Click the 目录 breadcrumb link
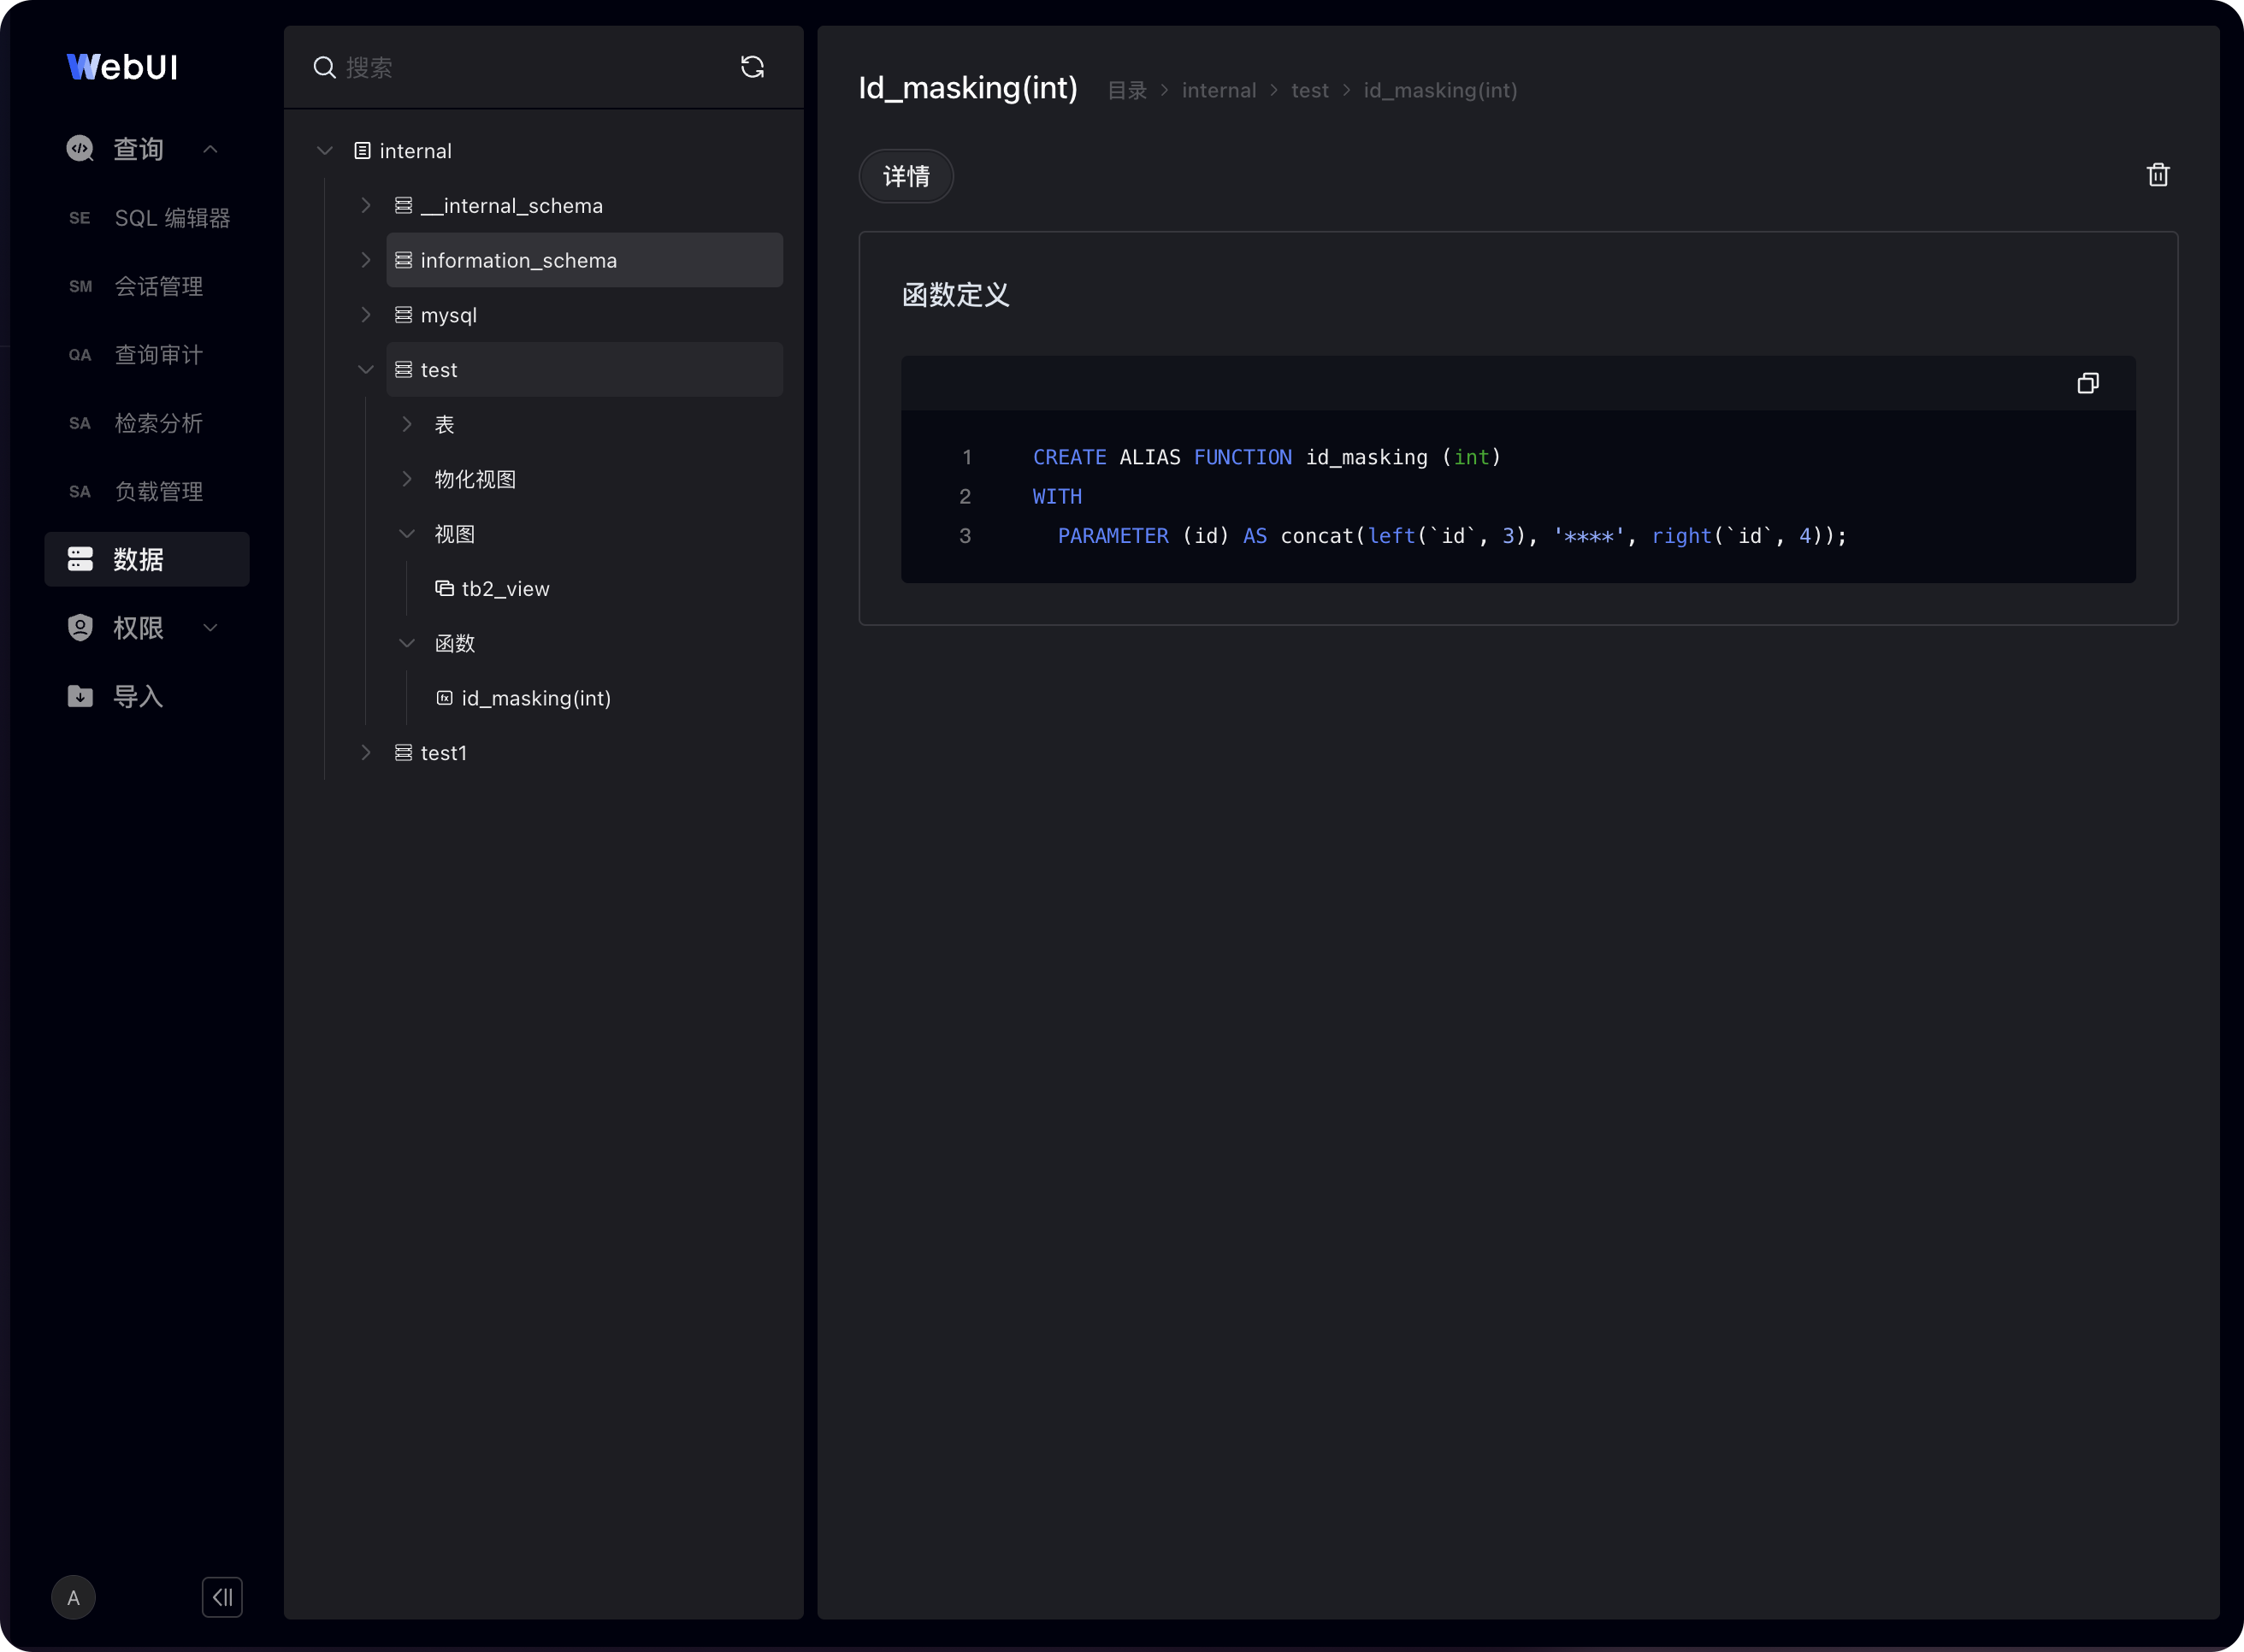This screenshot has height=1652, width=2244. 1127,91
